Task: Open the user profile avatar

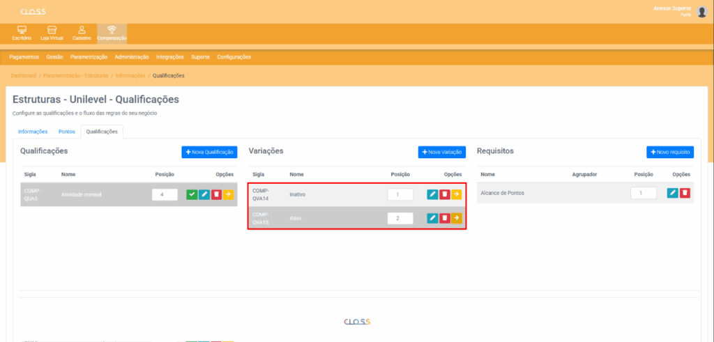Action: coord(701,11)
